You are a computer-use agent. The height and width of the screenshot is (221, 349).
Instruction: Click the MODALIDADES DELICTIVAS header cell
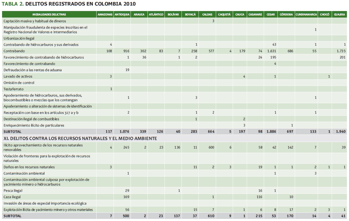(x=49, y=15)
